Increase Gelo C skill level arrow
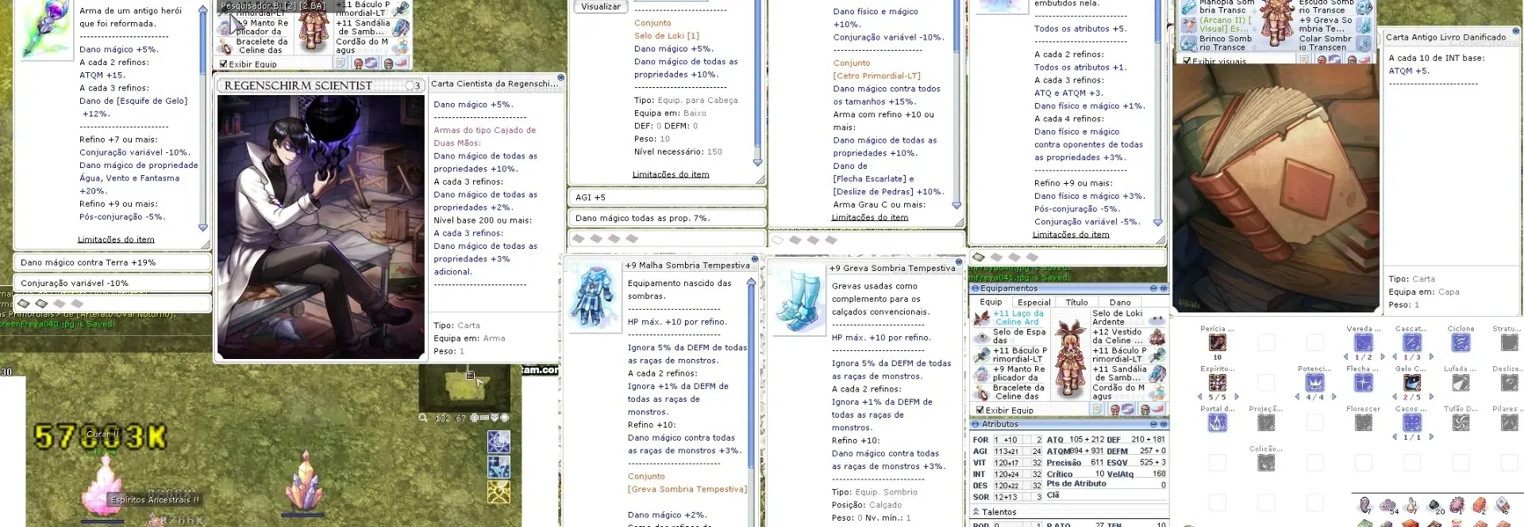Screen dimensions: 1524x527 tap(1431, 397)
